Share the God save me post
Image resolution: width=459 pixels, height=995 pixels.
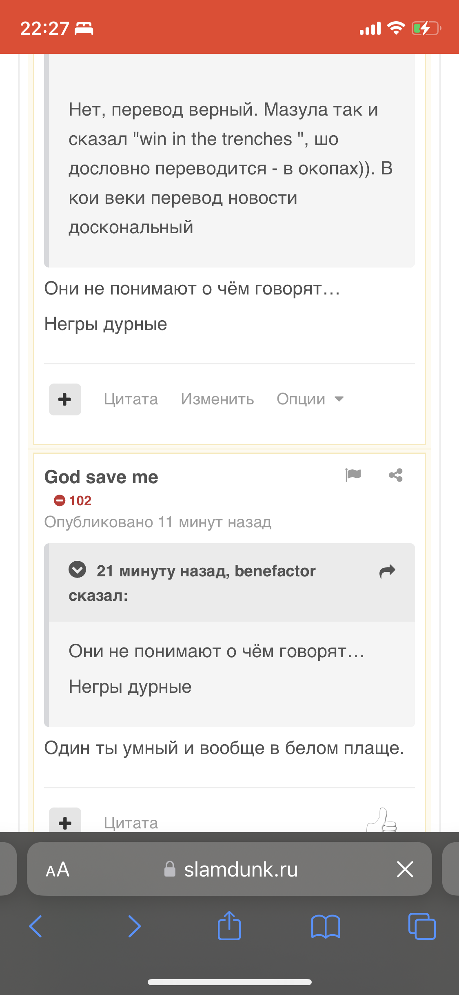coord(396,475)
